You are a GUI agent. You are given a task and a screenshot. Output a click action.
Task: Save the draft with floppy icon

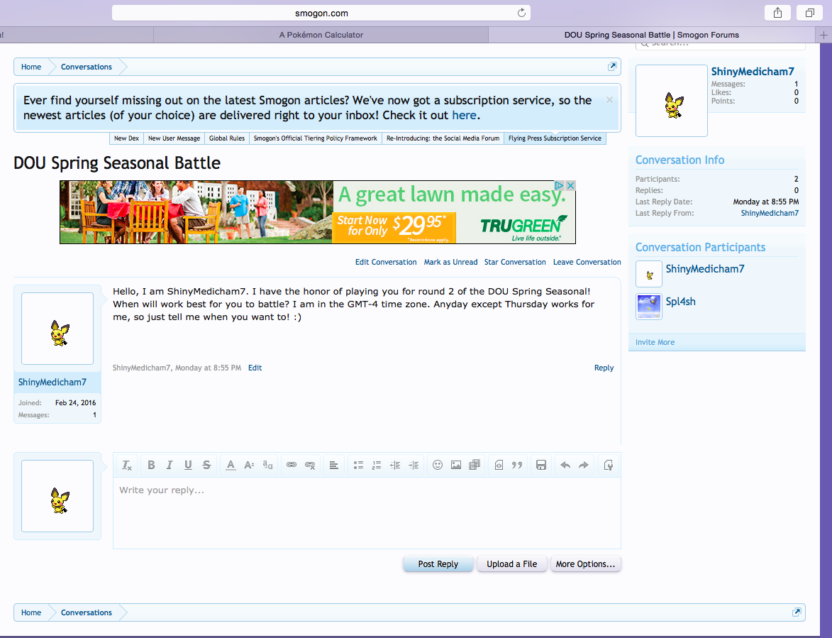tap(541, 465)
